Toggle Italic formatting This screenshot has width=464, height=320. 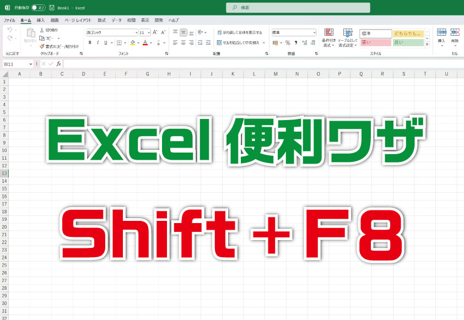(x=98, y=42)
